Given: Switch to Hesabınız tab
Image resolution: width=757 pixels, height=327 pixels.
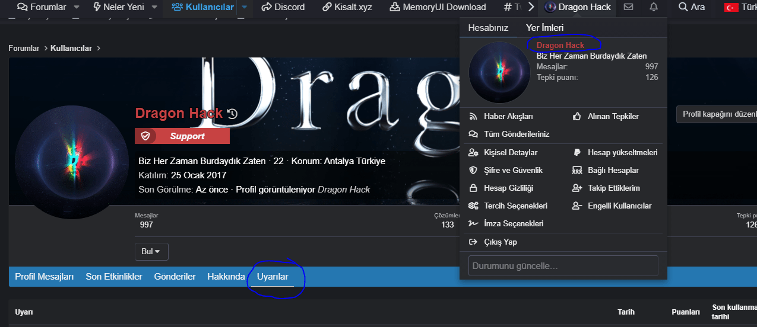Looking at the screenshot, I should (x=488, y=28).
